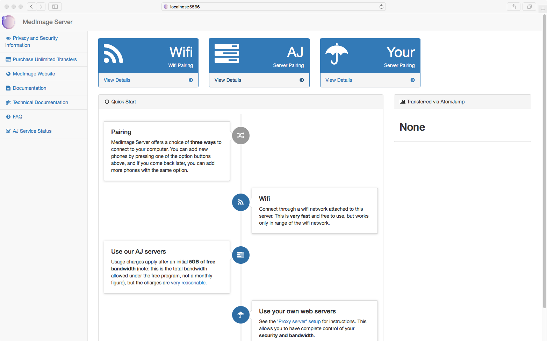Click the page vertical scrollbar
This screenshot has width=547, height=341.
[544, 161]
